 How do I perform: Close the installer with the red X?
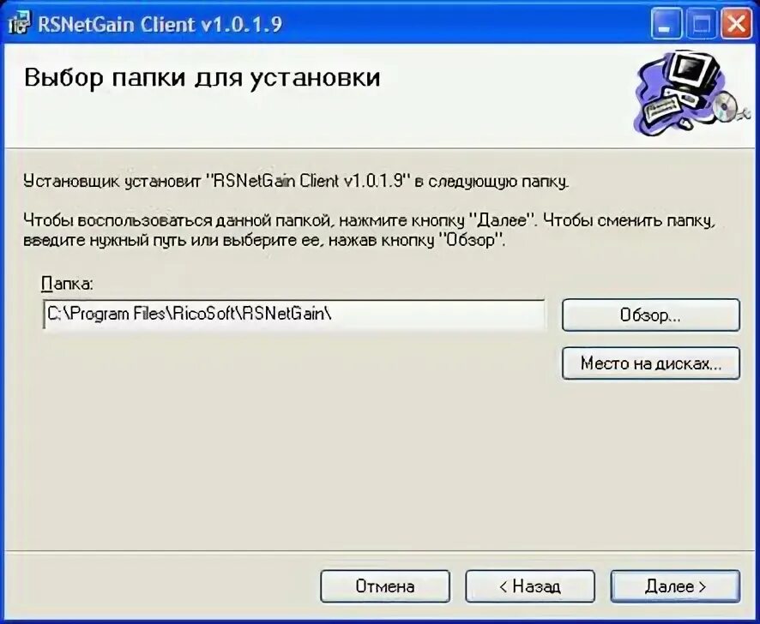click(736, 25)
